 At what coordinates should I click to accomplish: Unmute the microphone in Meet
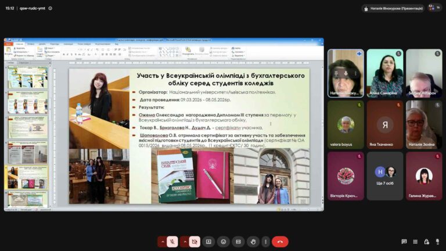[x=172, y=242]
